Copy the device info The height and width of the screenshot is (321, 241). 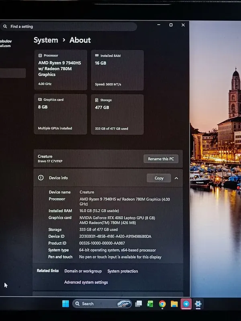tap(159, 178)
